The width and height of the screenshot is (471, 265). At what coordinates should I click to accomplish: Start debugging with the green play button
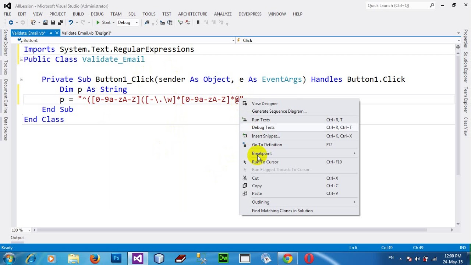[x=98, y=22]
